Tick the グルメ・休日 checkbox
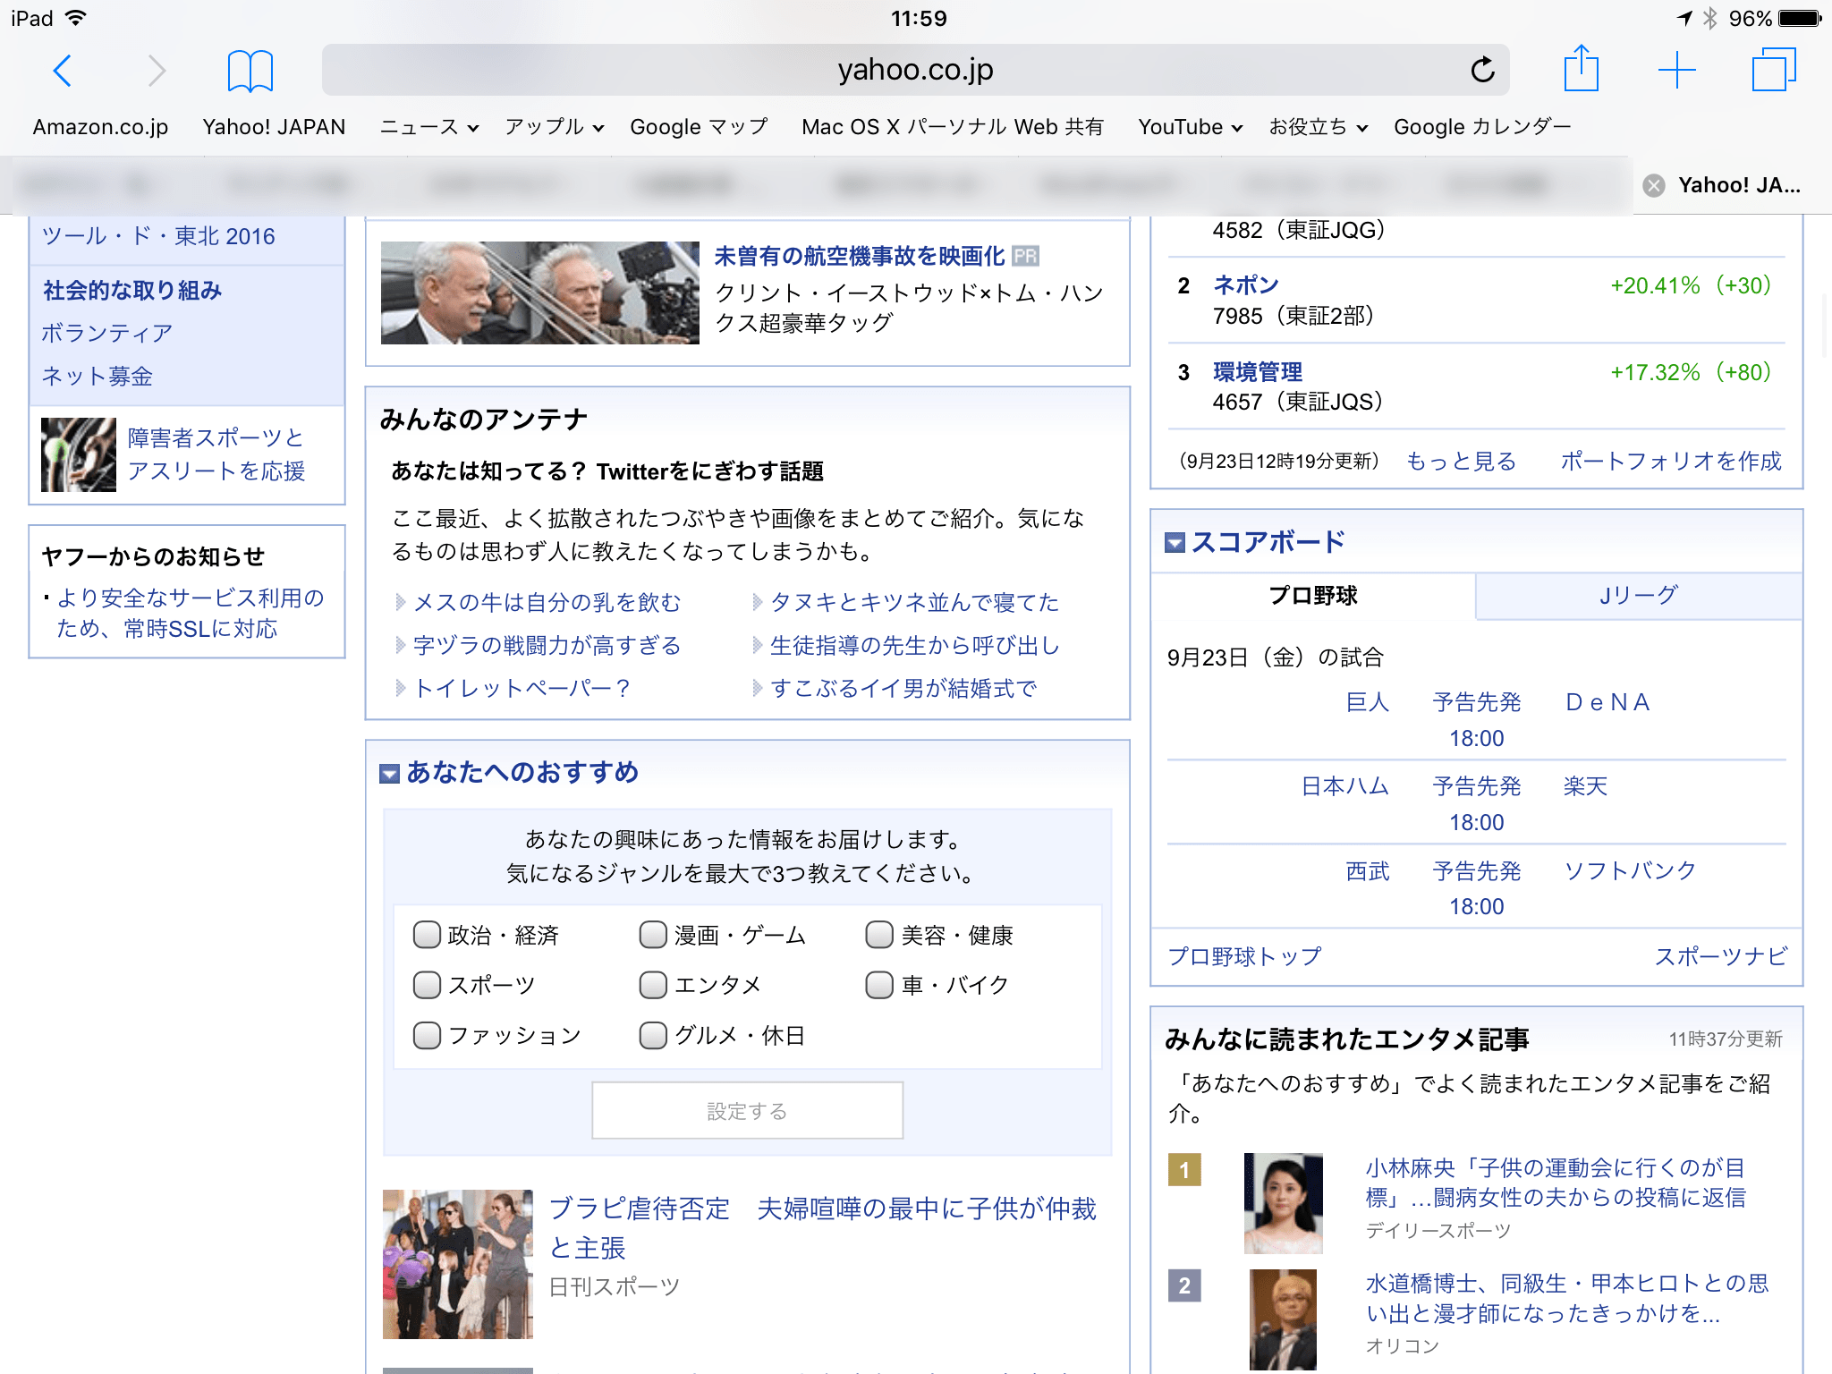1832x1374 pixels. 653,1035
